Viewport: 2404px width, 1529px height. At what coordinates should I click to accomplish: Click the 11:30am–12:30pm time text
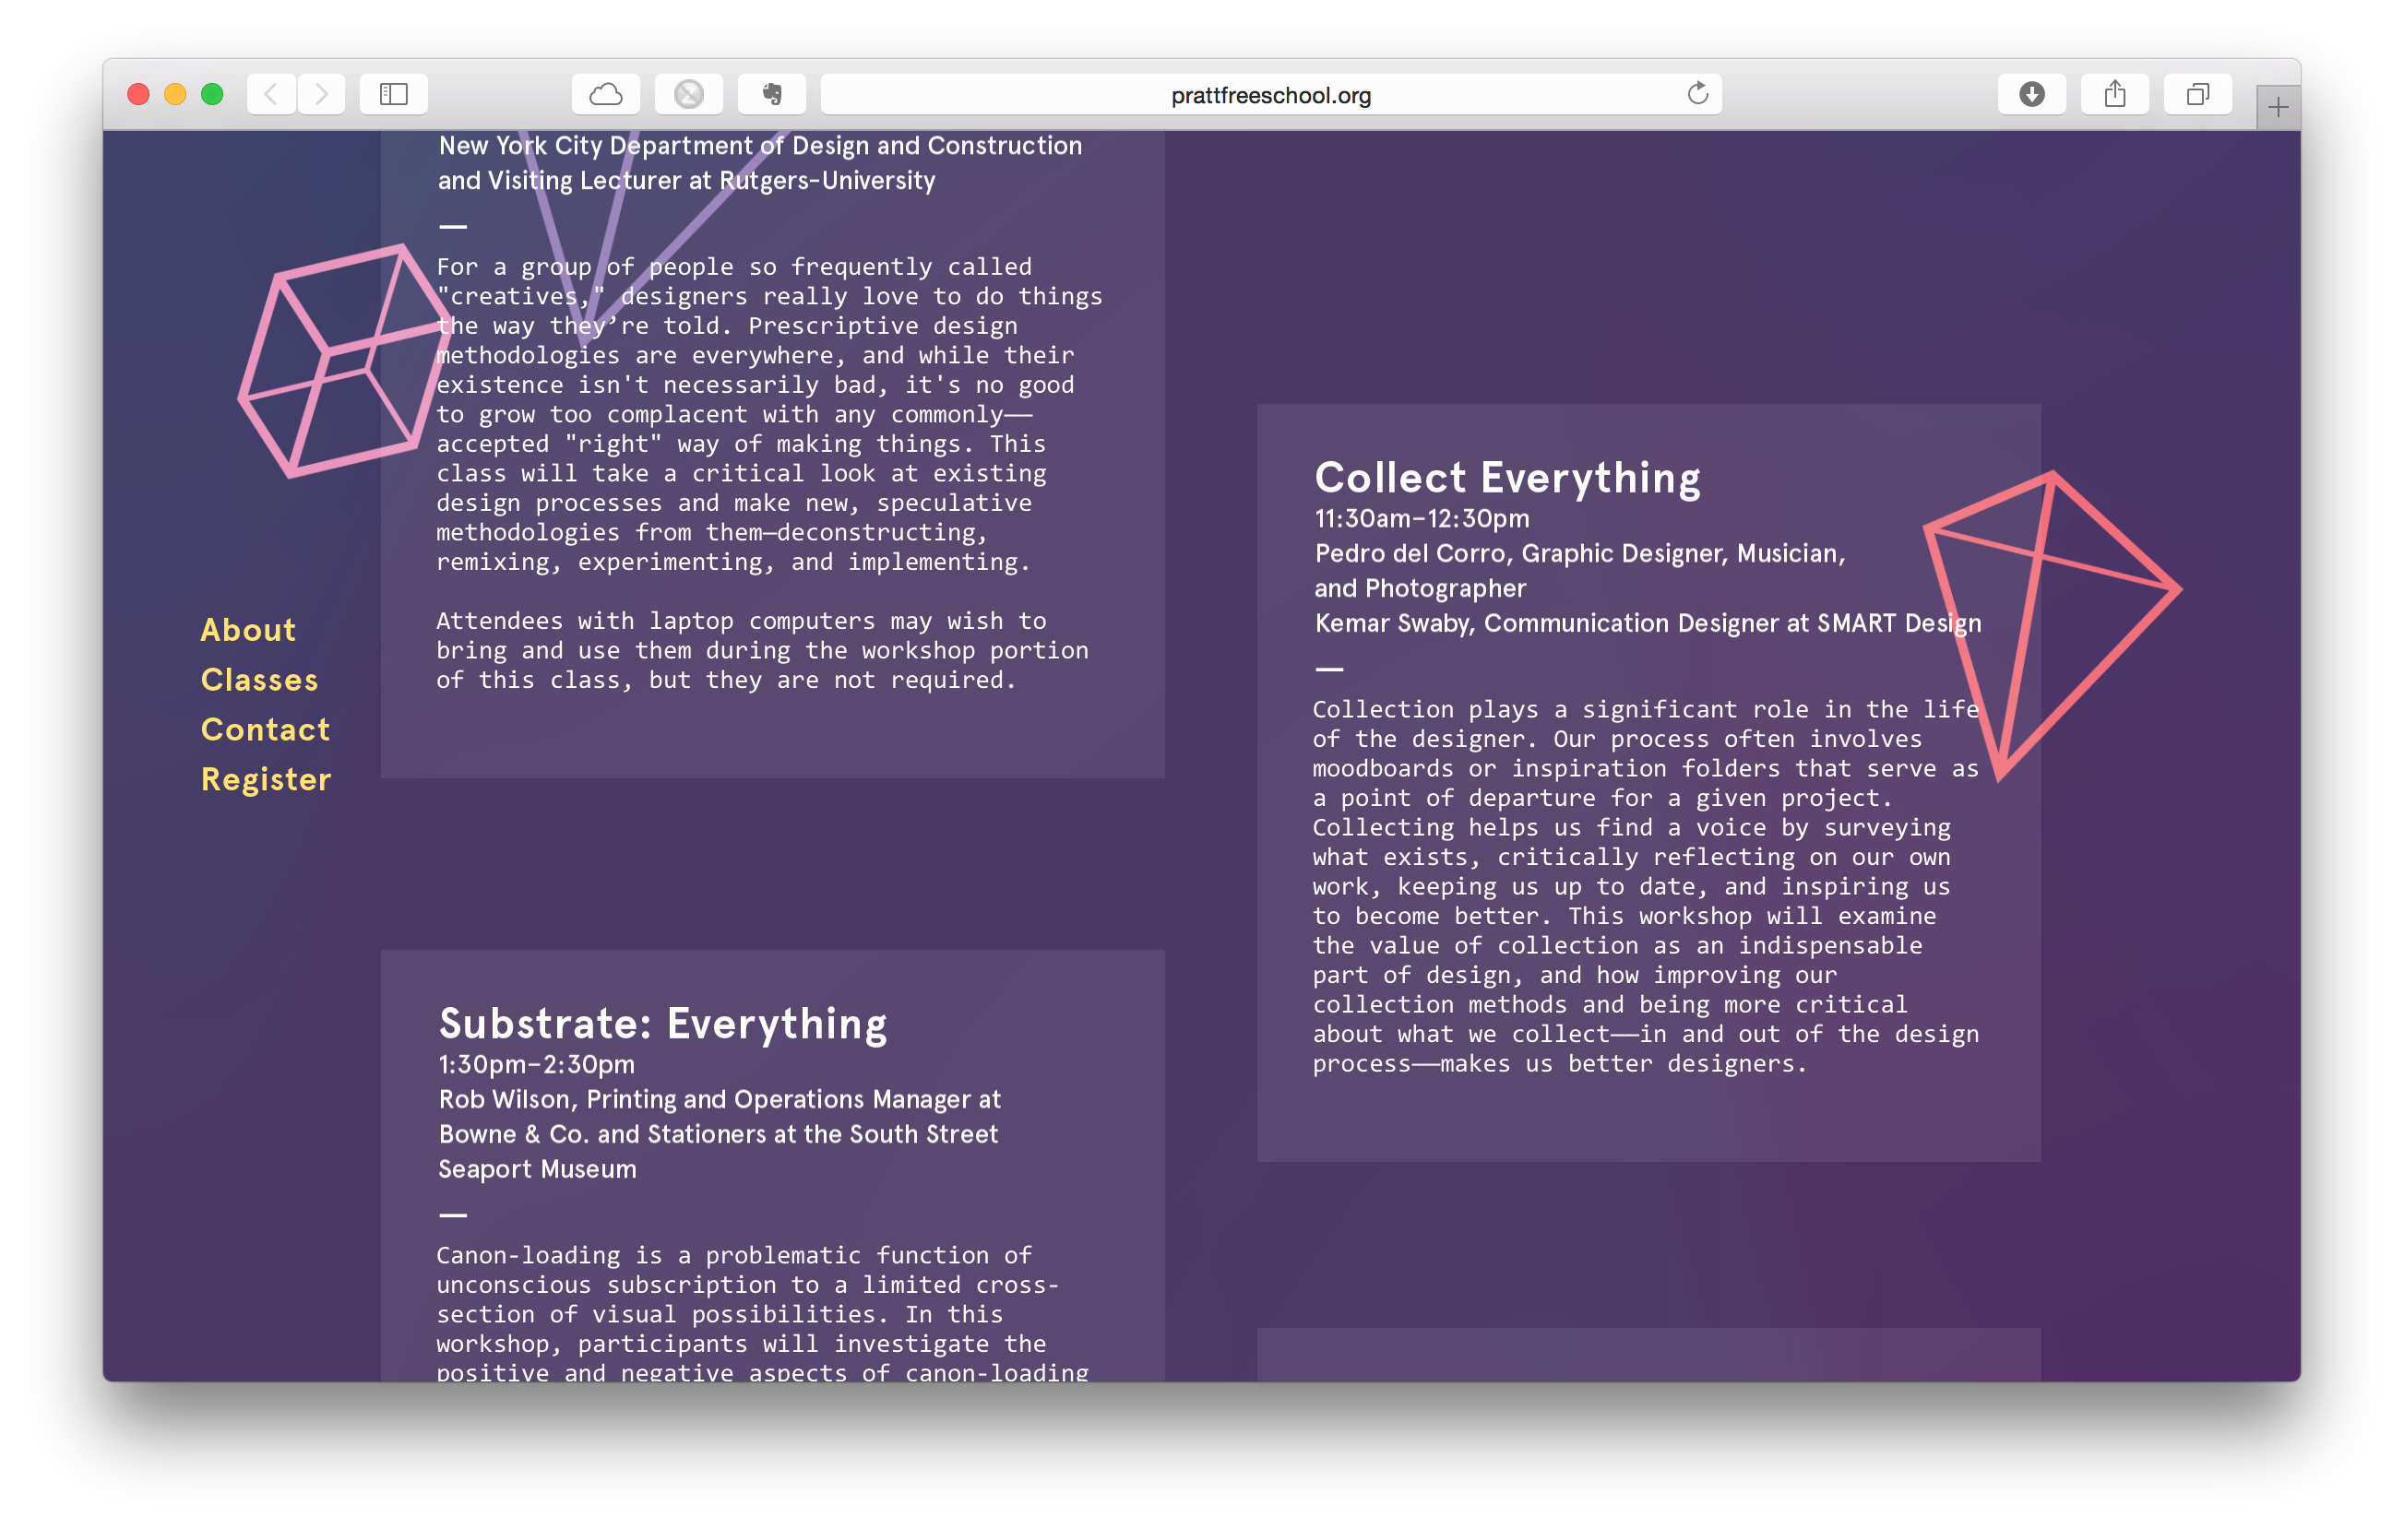pos(1422,519)
